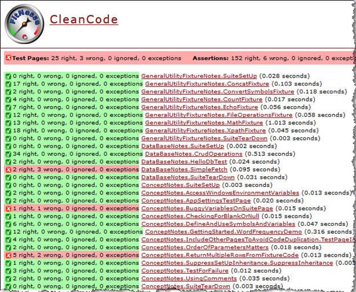The height and width of the screenshot is (292, 356).
Task: Click green check icon for TestForFailure row
Action: coord(8,271)
